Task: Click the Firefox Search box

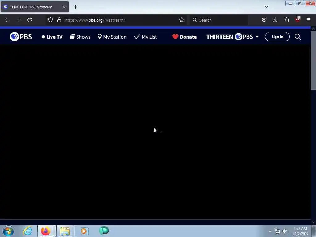Action: tap(219, 20)
